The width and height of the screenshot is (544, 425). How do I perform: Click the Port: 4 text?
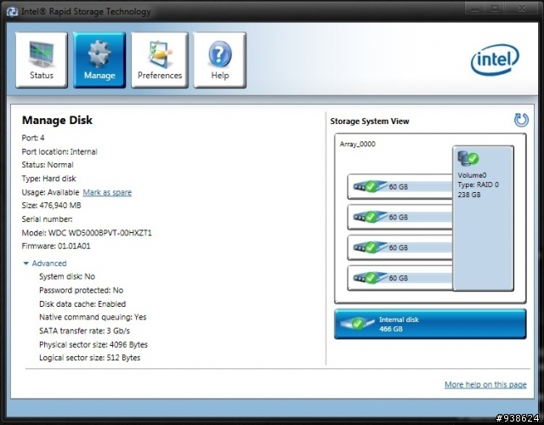point(33,138)
